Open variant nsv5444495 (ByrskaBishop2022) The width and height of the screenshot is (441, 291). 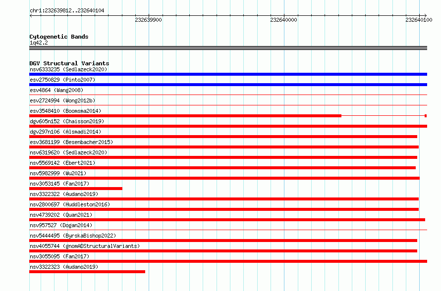tap(73, 236)
